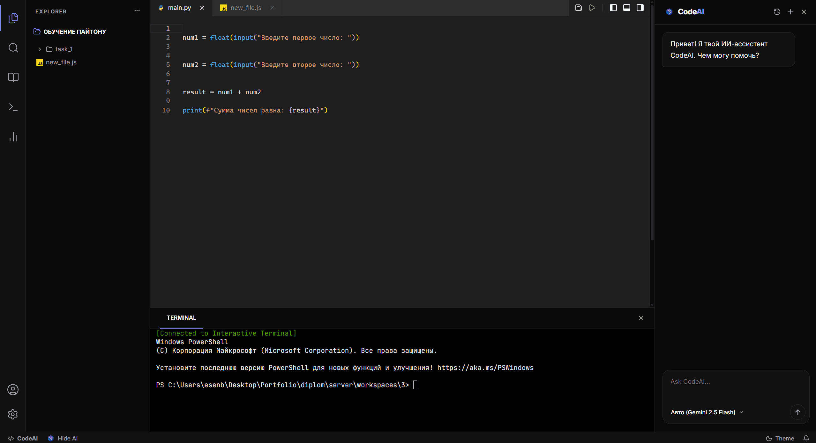Screen dimensions: 816x443
Task: Close the new_file.js tab
Action: pyautogui.click(x=272, y=8)
